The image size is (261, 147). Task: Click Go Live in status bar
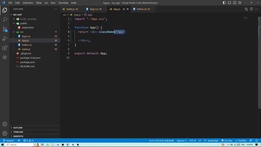pos(227,140)
